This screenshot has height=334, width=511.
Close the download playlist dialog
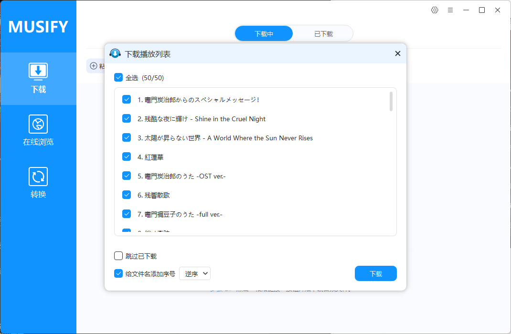pos(398,53)
